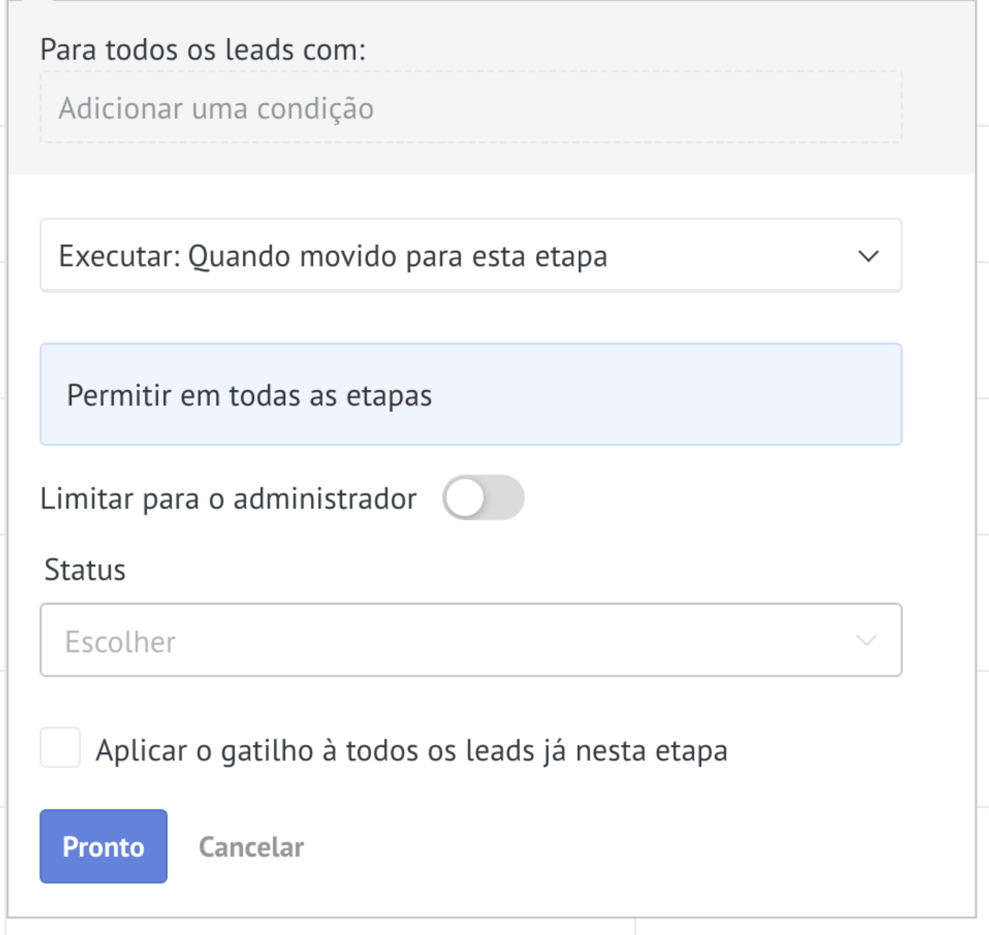The image size is (989, 935).
Task: Click Cancelar to dismiss the dialog
Action: coord(252,847)
